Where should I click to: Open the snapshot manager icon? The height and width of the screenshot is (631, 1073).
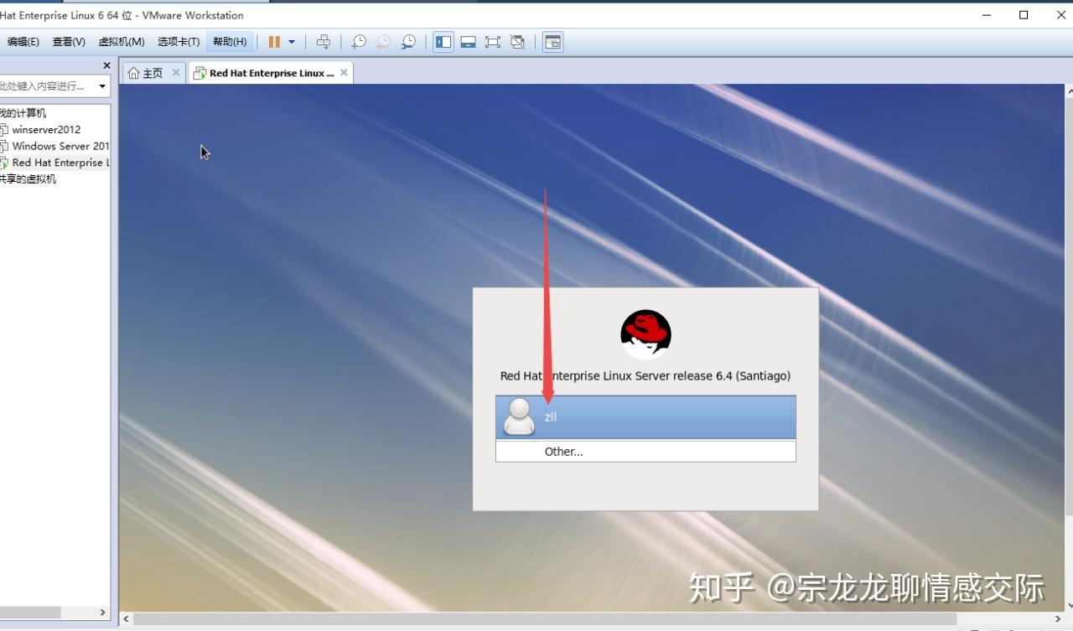click(x=408, y=42)
